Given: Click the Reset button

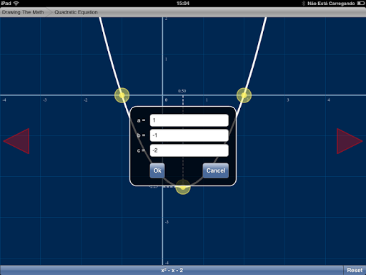Looking at the screenshot, I should (x=355, y=270).
